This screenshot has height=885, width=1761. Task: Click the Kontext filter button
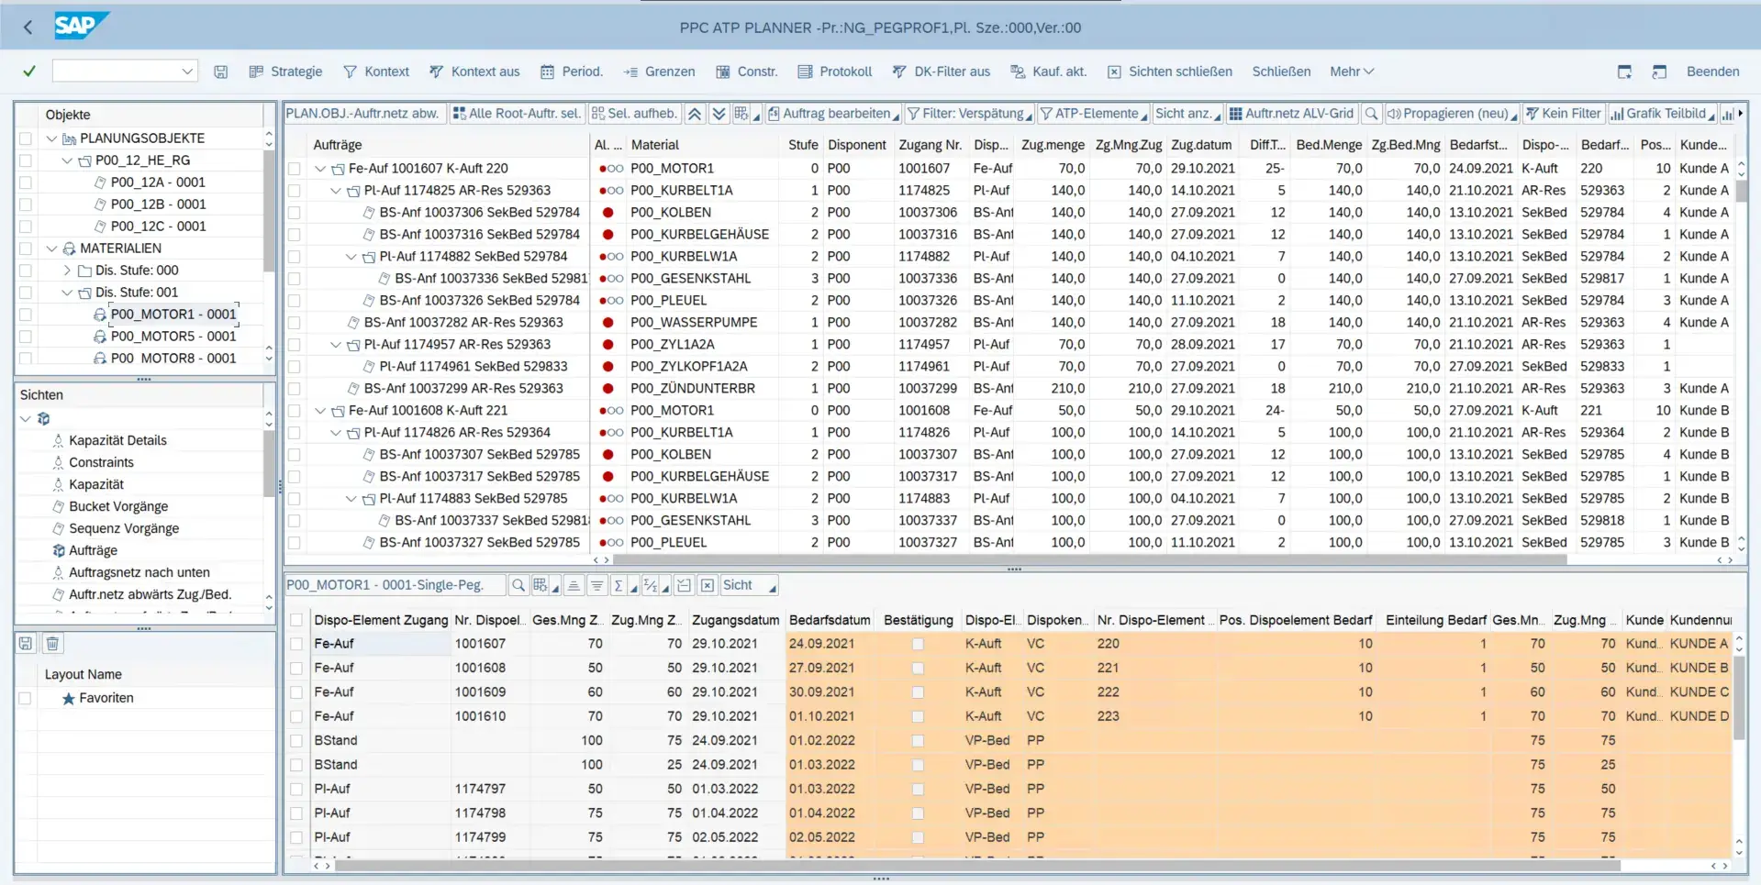pyautogui.click(x=376, y=72)
